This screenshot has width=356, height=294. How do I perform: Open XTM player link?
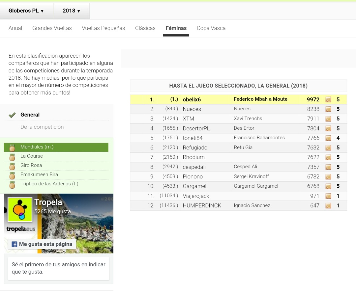point(189,119)
